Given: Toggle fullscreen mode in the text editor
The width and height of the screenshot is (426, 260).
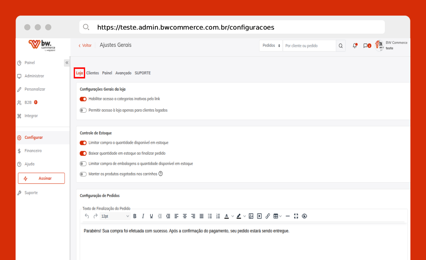Looking at the screenshot, I should tap(296, 216).
